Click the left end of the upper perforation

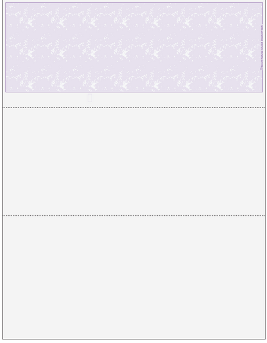(x=4, y=107)
